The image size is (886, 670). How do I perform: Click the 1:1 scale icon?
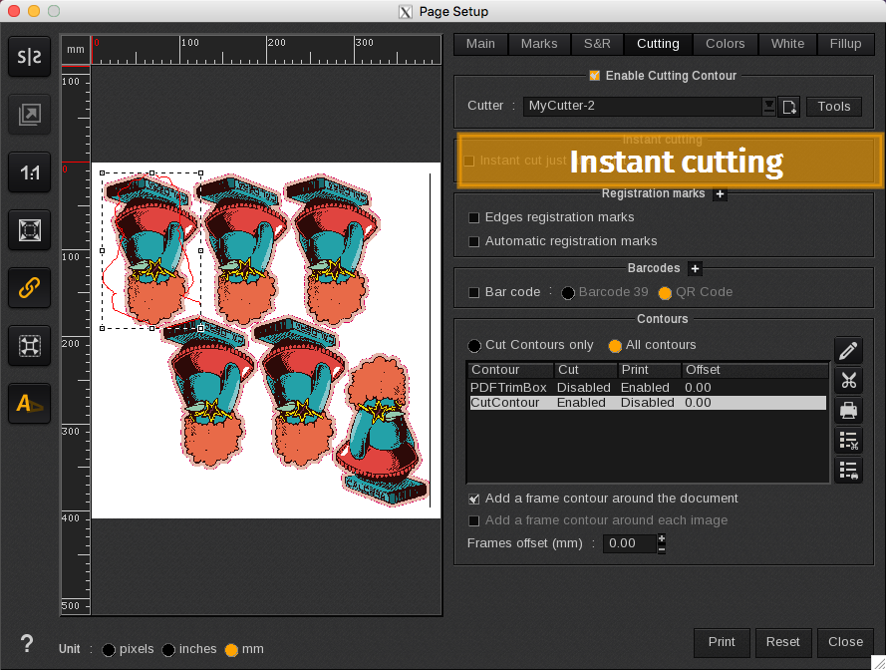point(30,173)
